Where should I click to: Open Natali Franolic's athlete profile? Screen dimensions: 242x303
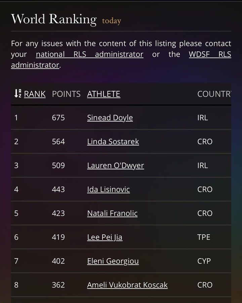point(112,213)
